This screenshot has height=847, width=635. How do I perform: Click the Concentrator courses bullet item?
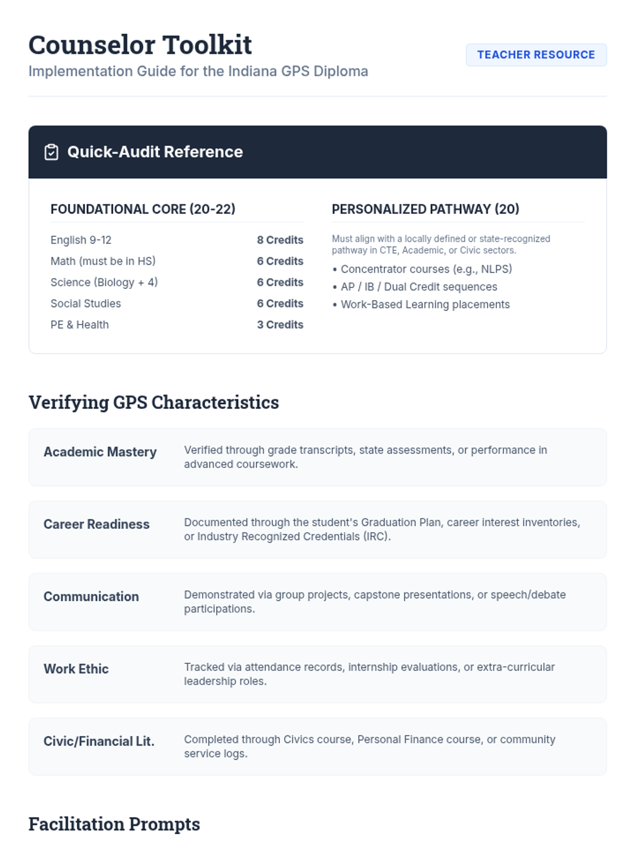click(426, 269)
